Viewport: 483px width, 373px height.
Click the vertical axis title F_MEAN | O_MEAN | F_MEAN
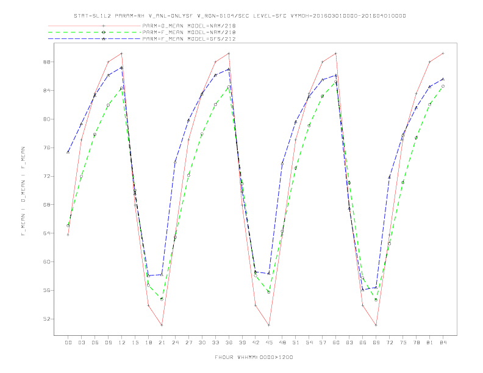click(x=23, y=191)
